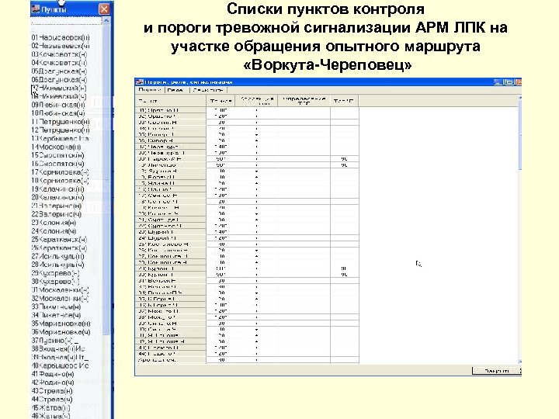Select list item 42 Фадино(ч)
Image resolution: width=559 pixels, height=419 pixels.
coord(53,383)
